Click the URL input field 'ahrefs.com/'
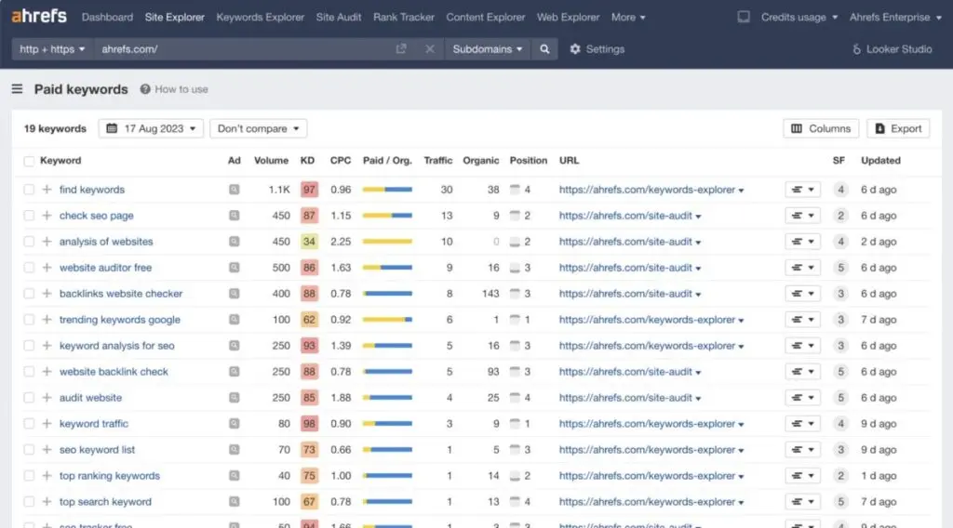 242,49
